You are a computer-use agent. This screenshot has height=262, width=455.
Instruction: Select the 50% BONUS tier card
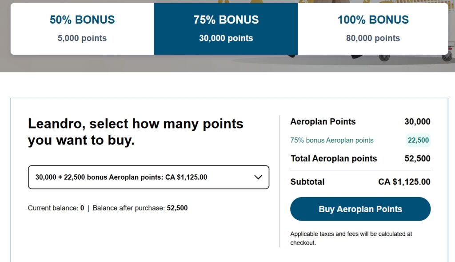tap(82, 28)
